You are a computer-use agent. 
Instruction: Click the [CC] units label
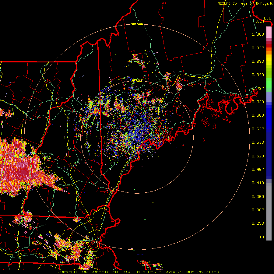tap(260, 21)
